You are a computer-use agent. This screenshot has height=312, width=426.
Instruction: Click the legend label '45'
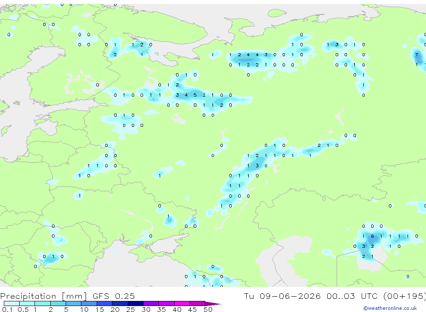point(193,309)
